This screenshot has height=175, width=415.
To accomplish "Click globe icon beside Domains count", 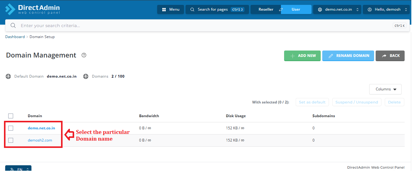I will [86, 76].
